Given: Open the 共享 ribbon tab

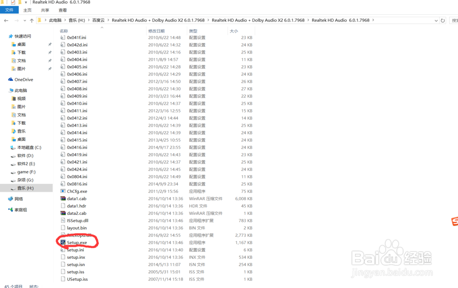Looking at the screenshot, I should tap(45, 10).
